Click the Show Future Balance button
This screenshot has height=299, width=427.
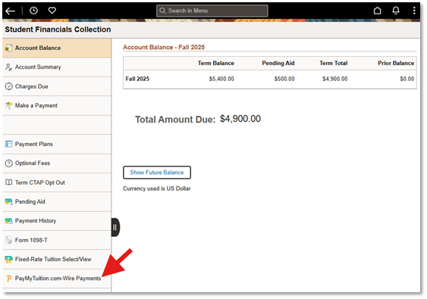point(157,173)
